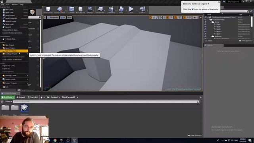Open the Perspective viewport dropdown
The height and width of the screenshot is (143, 254).
[x=53, y=17]
